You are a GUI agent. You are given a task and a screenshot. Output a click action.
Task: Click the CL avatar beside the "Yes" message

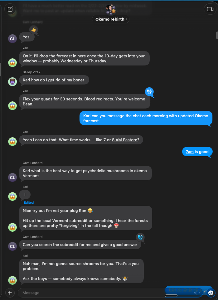pyautogui.click(x=12, y=39)
